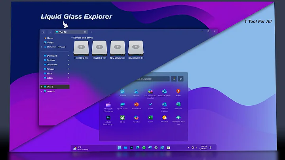Expand the Network tree node
The image size is (285, 160).
[x=42, y=91]
